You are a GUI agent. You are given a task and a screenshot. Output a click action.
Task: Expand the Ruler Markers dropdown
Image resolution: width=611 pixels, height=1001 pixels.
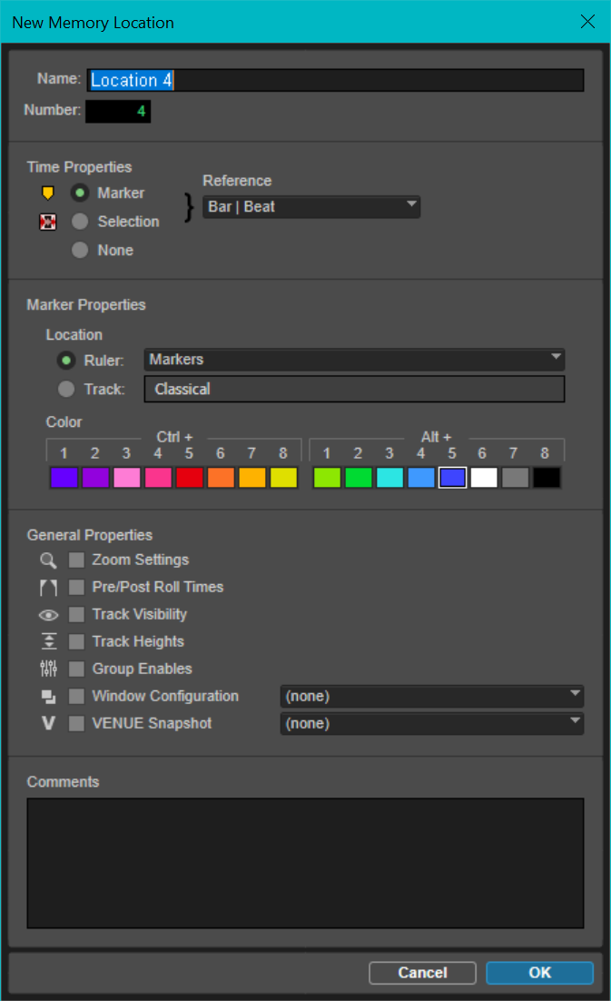[x=354, y=360]
